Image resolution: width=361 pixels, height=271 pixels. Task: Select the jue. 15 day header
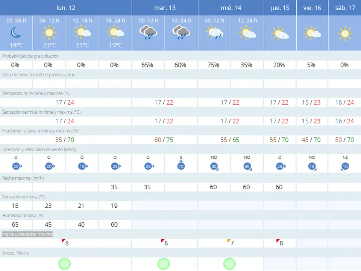point(280,8)
